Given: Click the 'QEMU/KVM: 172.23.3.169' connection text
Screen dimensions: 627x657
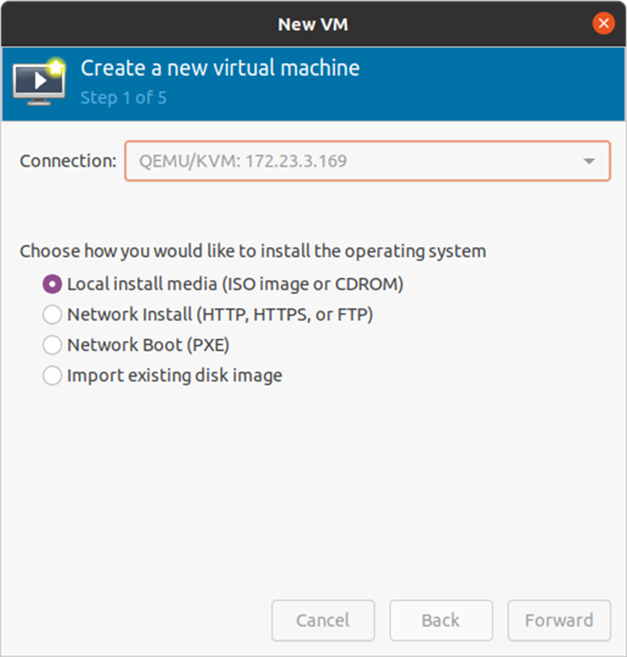Looking at the screenshot, I should tap(243, 161).
